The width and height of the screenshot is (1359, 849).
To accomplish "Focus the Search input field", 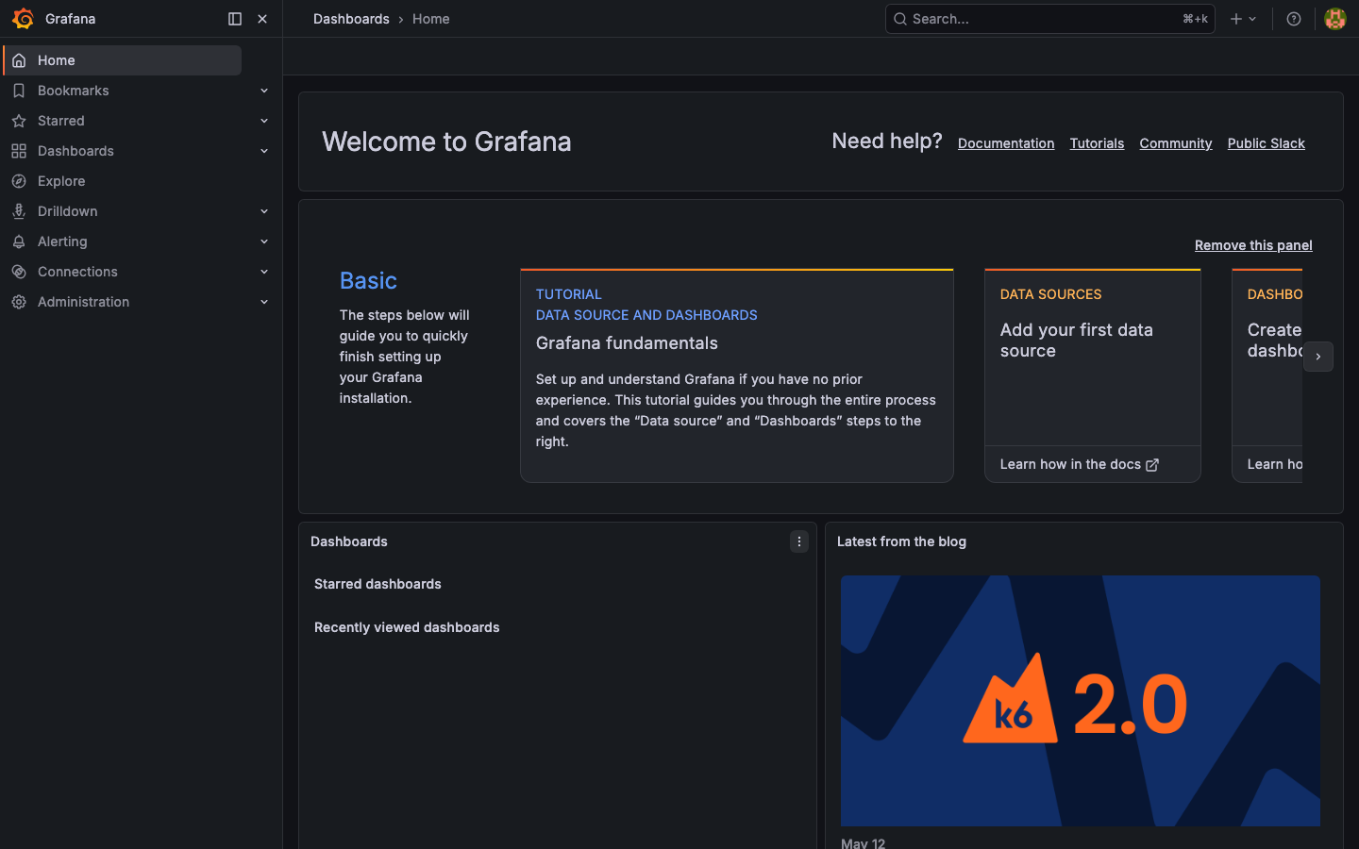I will (x=1049, y=19).
